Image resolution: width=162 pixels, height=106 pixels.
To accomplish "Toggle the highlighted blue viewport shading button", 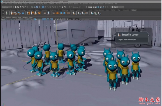I will coord(35,19).
